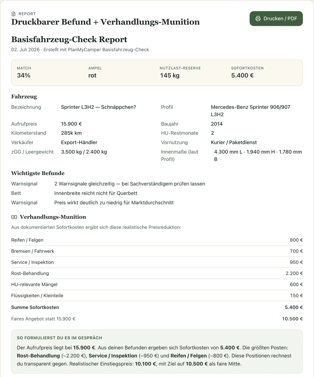Viewport: 314px width, 377px height.
Task: Click the MATCH value 34%
Action: [x=24, y=76]
